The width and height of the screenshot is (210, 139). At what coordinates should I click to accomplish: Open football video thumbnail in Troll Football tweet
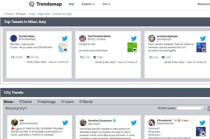coord(132,47)
